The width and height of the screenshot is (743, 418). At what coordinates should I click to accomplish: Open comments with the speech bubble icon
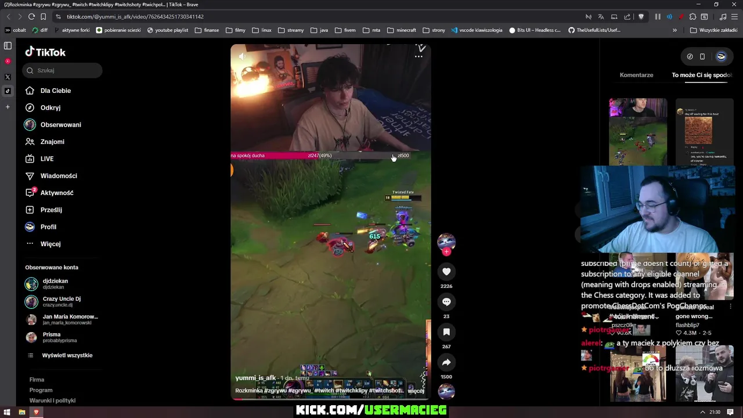tap(446, 301)
